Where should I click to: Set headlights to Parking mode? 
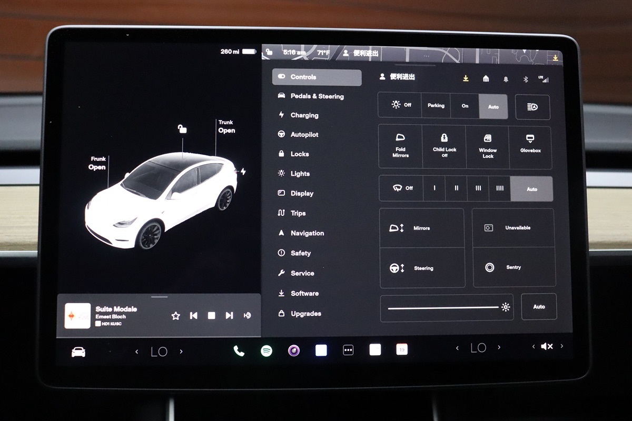tap(436, 106)
